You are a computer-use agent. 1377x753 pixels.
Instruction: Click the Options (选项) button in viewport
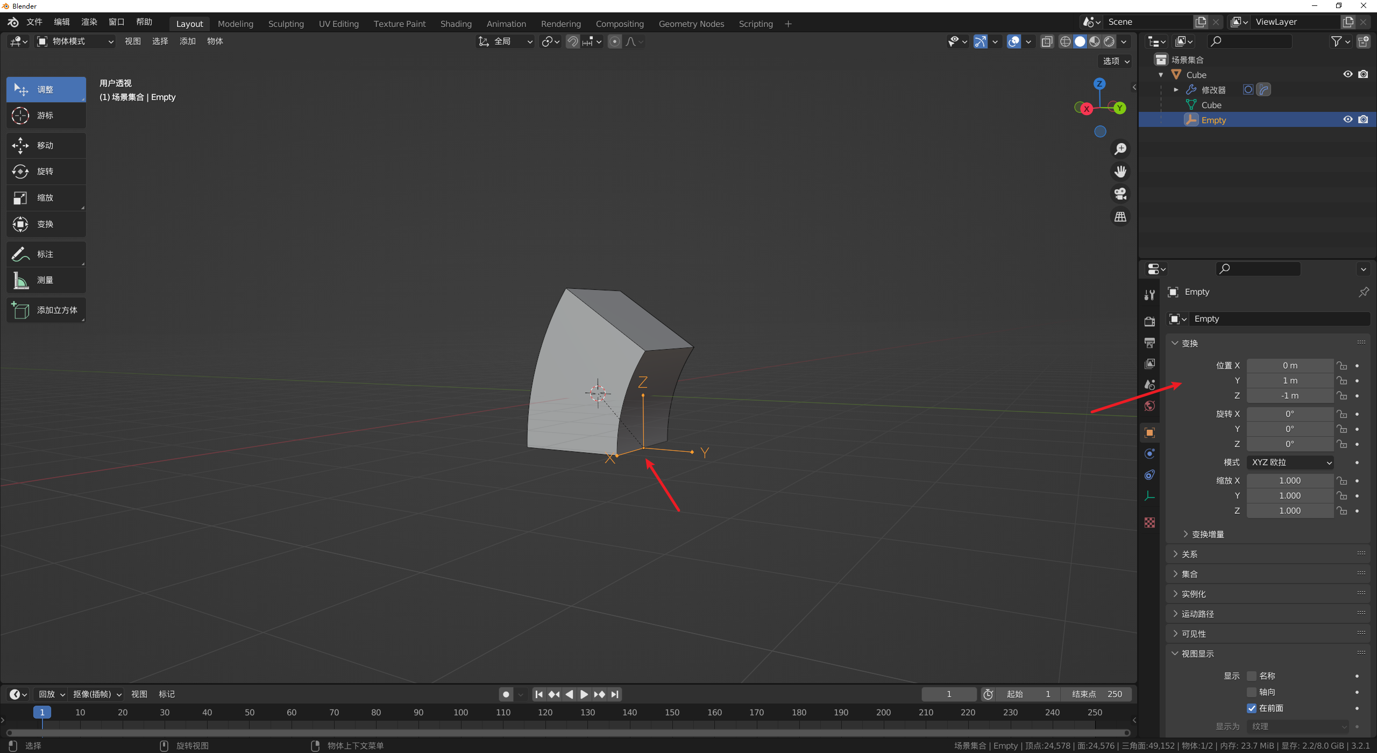(1116, 61)
